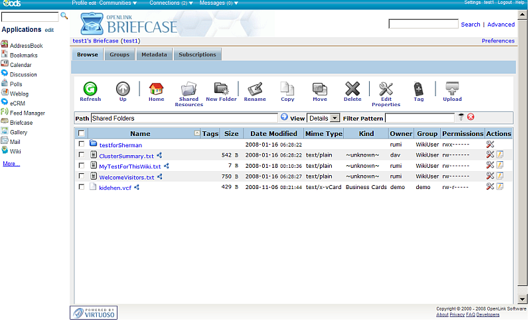Create a New Folder
The width and height of the screenshot is (531, 327).
[221, 90]
